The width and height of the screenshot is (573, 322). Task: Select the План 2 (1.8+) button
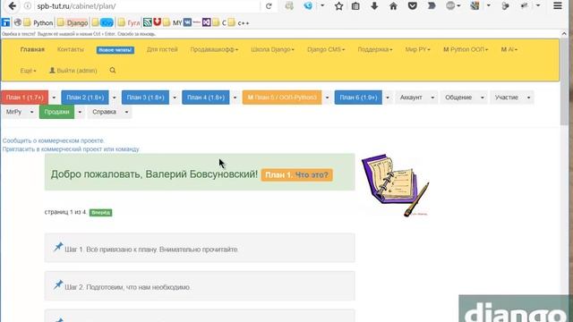click(x=85, y=97)
